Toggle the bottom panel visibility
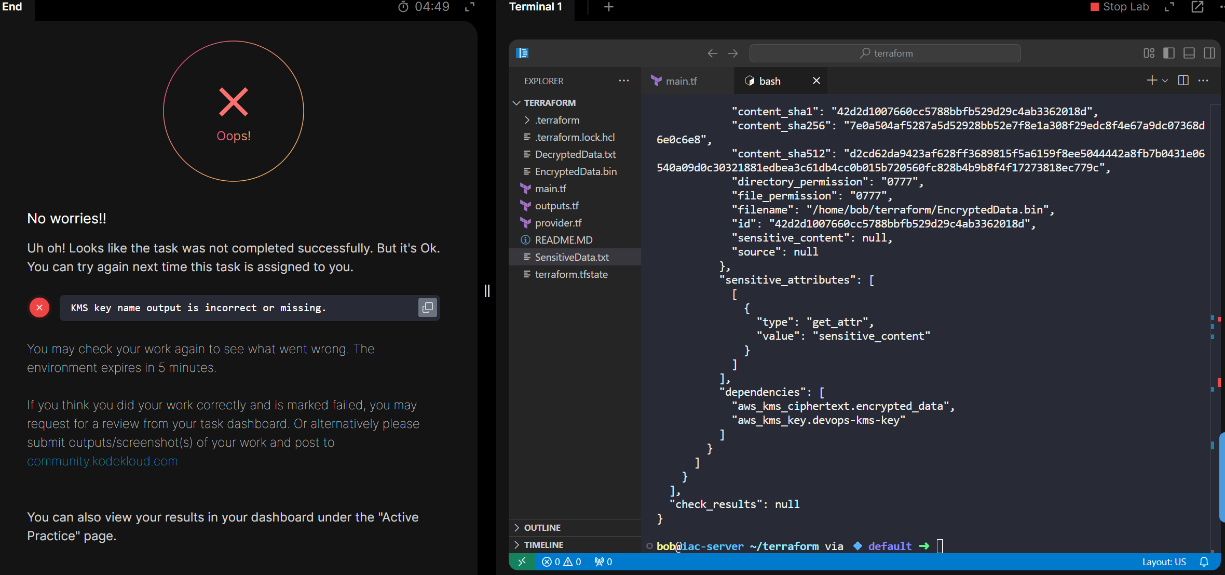The image size is (1225, 575). click(x=1189, y=53)
